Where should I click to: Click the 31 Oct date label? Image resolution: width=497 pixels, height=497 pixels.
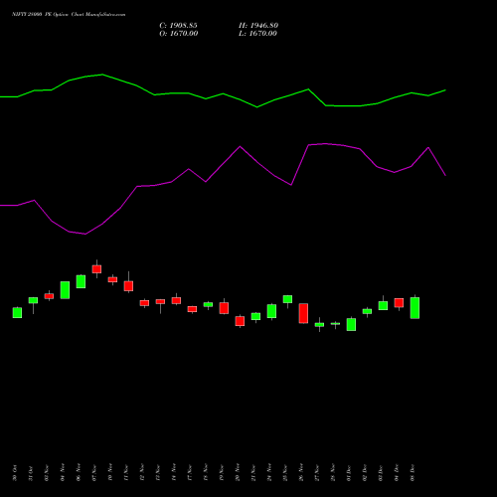31,473
